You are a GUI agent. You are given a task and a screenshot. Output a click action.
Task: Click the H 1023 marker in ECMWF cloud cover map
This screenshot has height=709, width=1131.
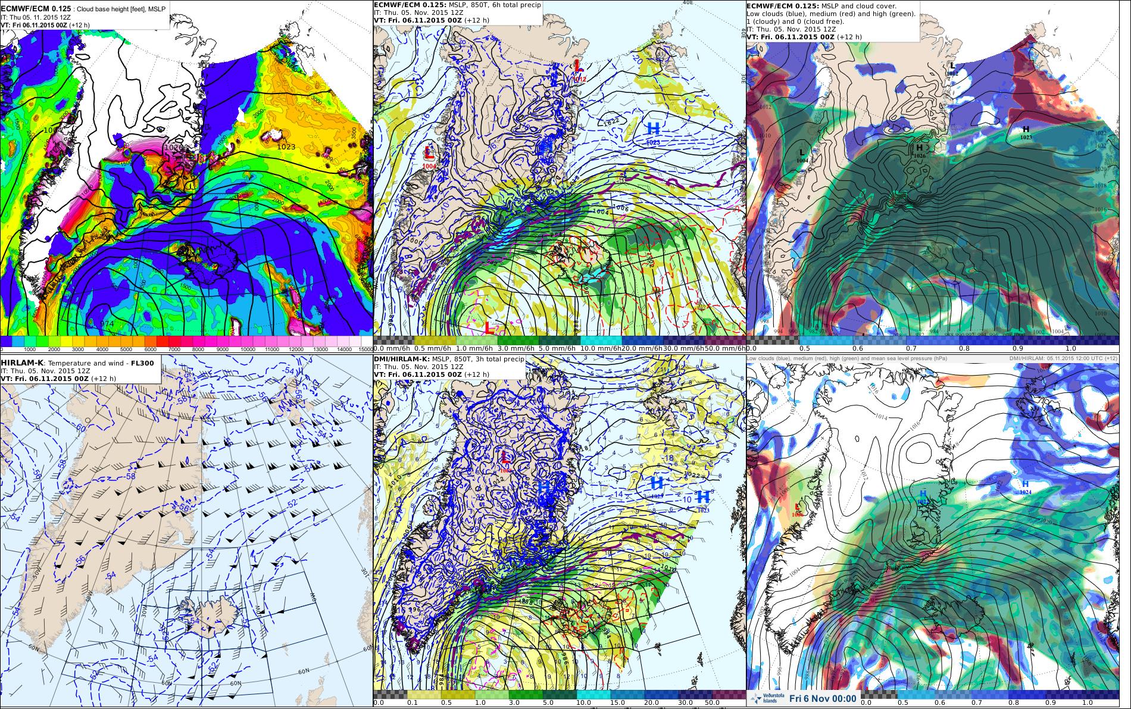1026,132
